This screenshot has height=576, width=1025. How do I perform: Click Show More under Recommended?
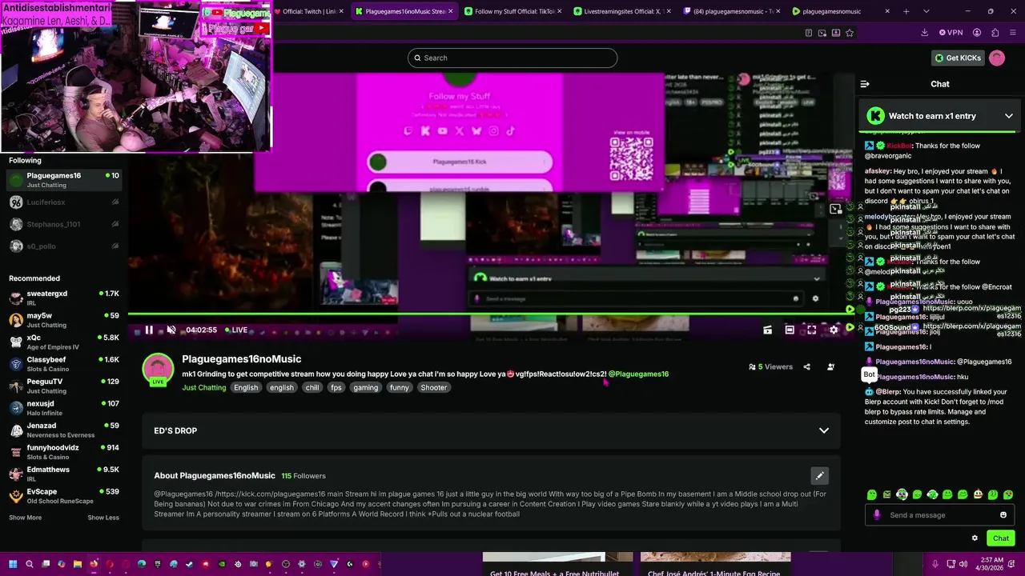[25, 518]
